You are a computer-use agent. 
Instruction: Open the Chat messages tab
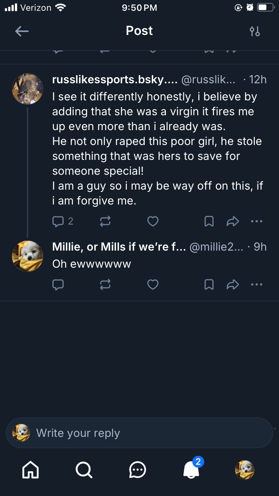pyautogui.click(x=138, y=470)
